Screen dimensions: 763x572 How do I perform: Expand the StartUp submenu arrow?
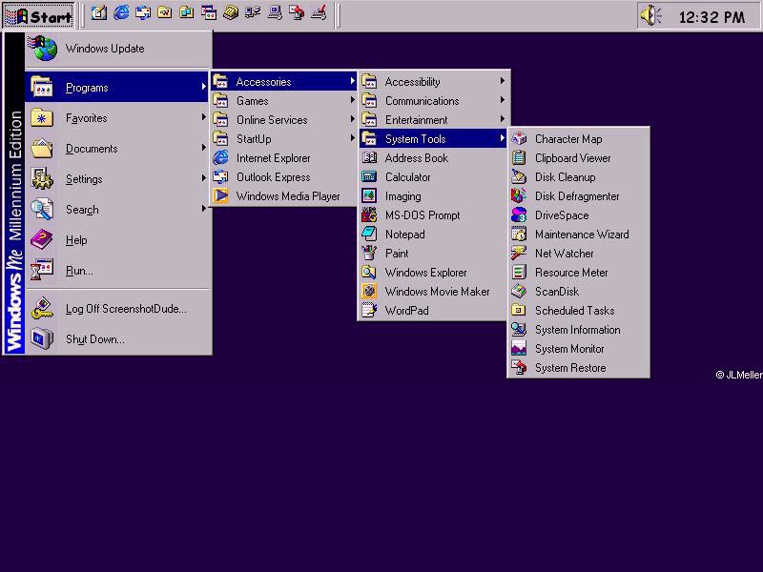[x=352, y=138]
